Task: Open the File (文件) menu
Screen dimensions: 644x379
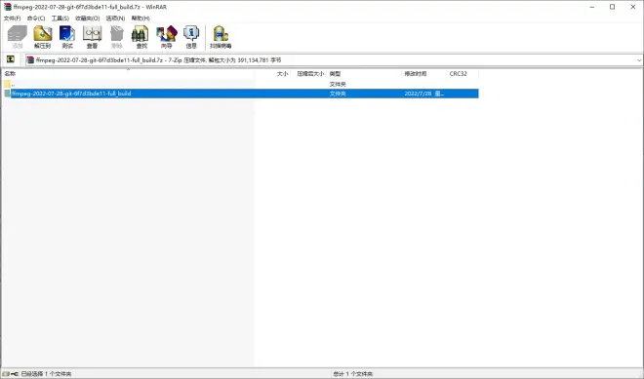Action: click(12, 19)
